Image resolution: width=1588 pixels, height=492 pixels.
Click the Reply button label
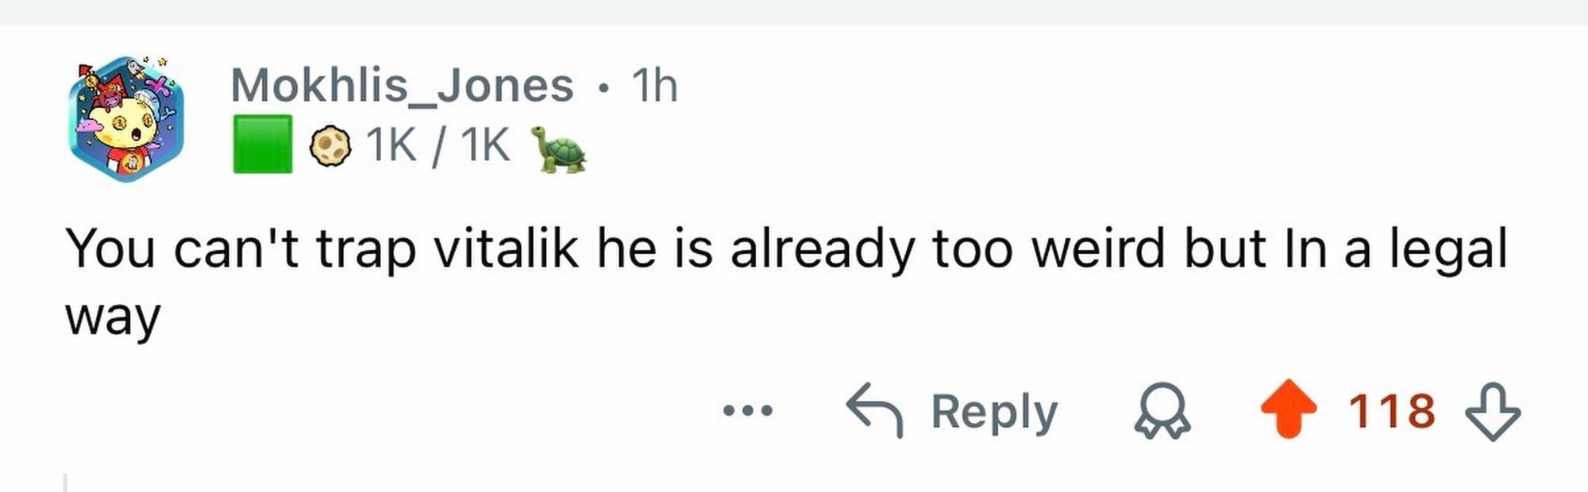(994, 411)
